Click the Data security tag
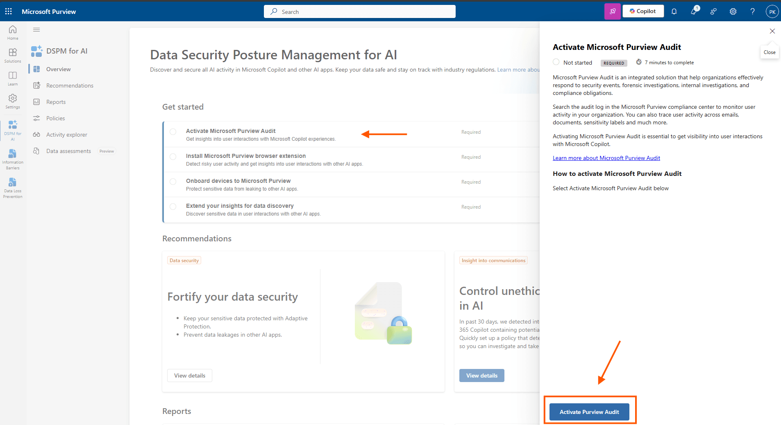 184,261
